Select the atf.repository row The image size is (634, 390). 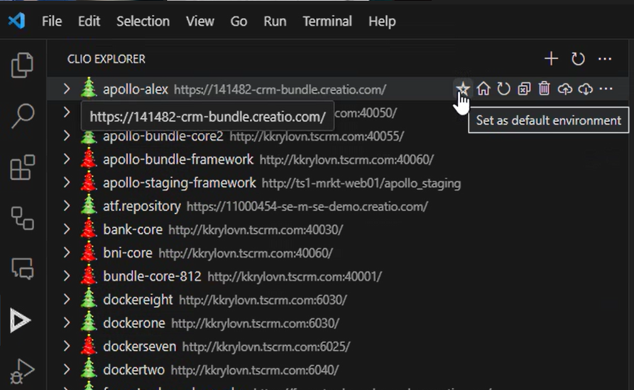pyautogui.click(x=338, y=206)
